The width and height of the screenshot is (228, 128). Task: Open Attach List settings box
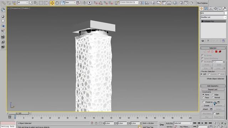coord(211,109)
